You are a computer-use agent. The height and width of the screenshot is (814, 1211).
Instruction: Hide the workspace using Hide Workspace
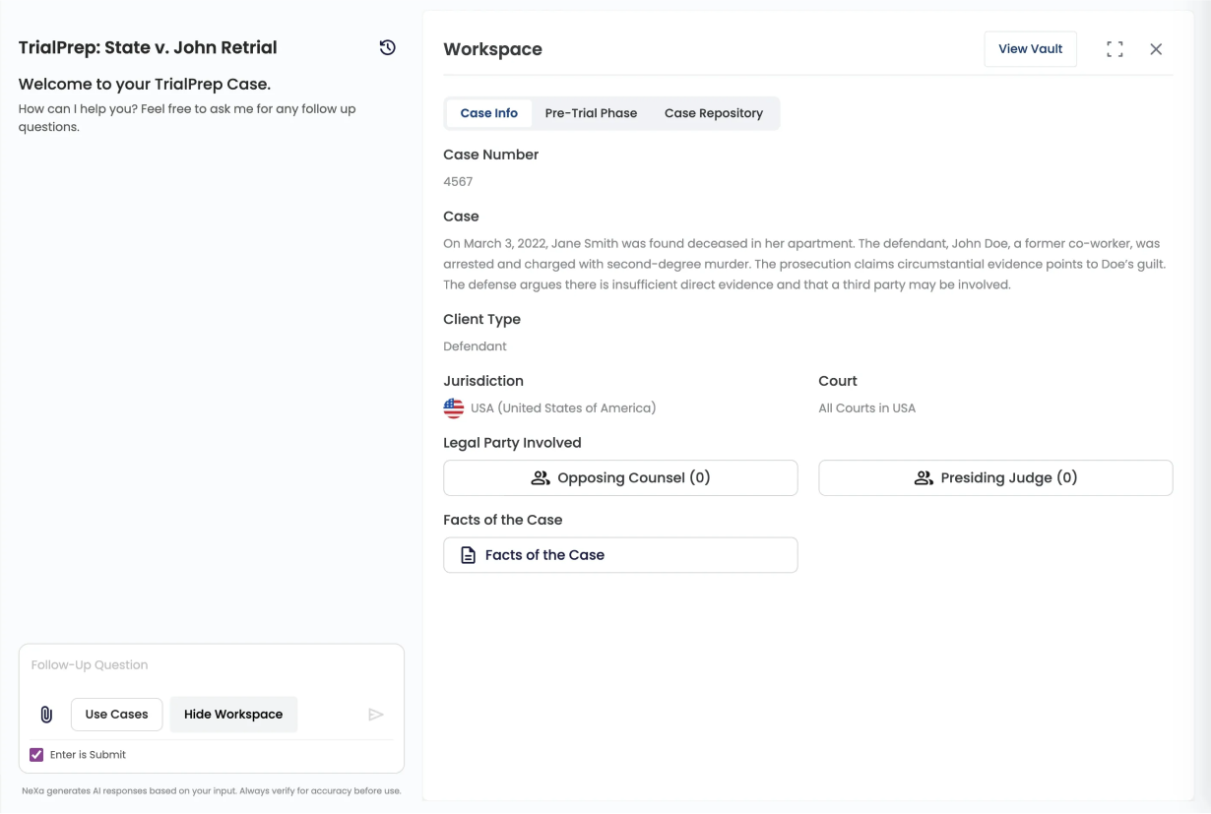(x=233, y=715)
